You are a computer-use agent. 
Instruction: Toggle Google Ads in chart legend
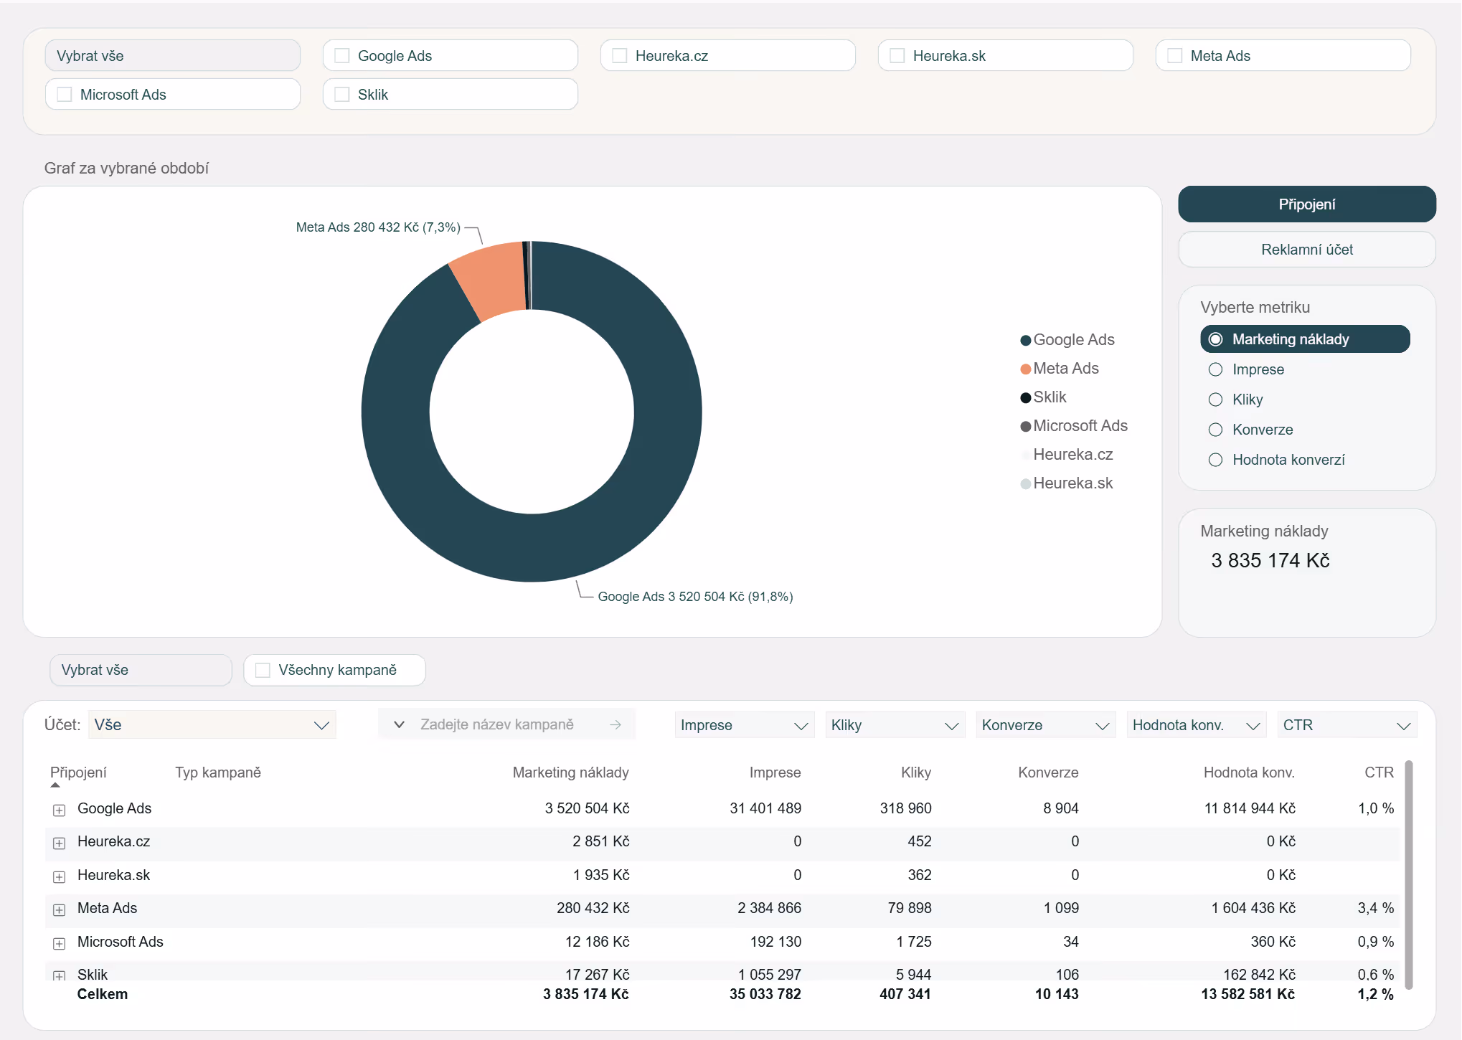pos(1067,340)
